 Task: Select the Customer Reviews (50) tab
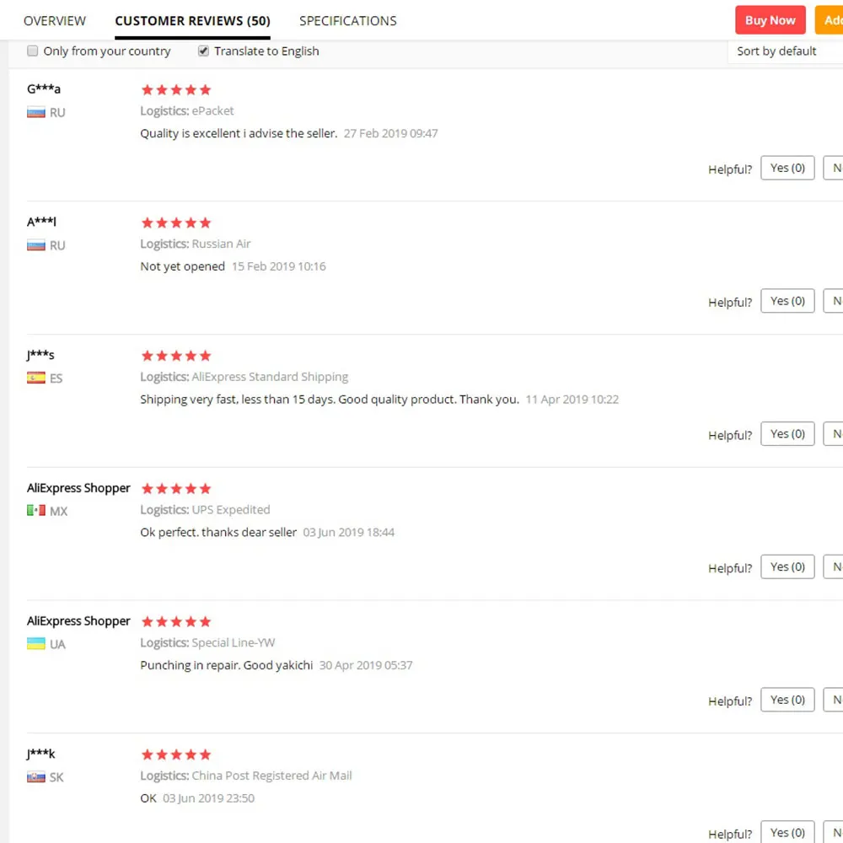point(192,20)
